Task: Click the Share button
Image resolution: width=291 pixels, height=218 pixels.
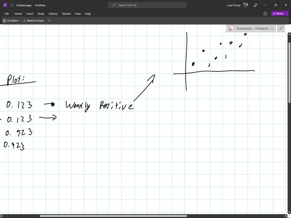Action: (x=278, y=13)
